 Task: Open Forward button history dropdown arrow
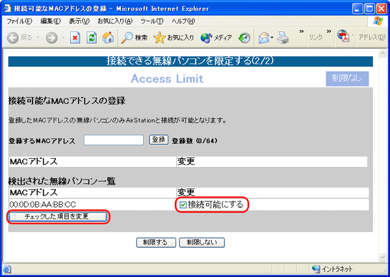click(64, 38)
